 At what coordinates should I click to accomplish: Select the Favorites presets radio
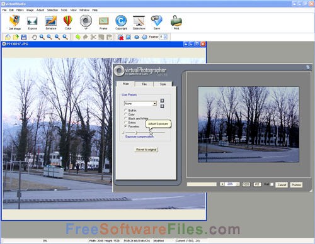click(125, 126)
